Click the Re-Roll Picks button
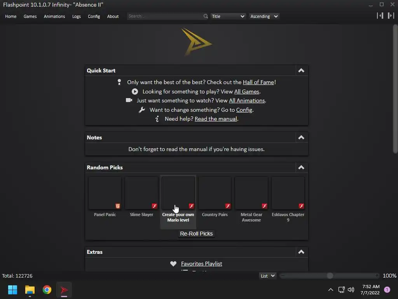398x299 pixels. [x=196, y=234]
